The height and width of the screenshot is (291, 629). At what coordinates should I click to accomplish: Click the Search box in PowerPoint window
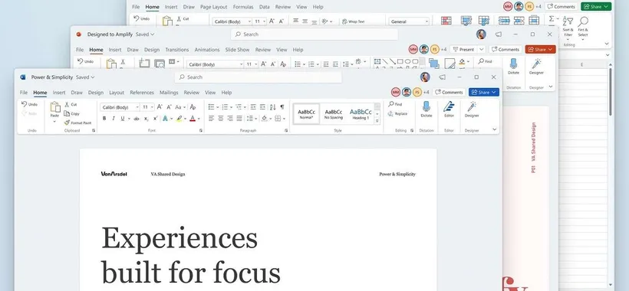(314, 34)
